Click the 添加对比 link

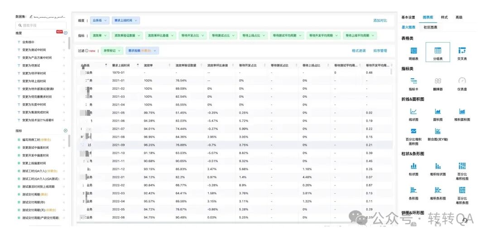pos(380,20)
